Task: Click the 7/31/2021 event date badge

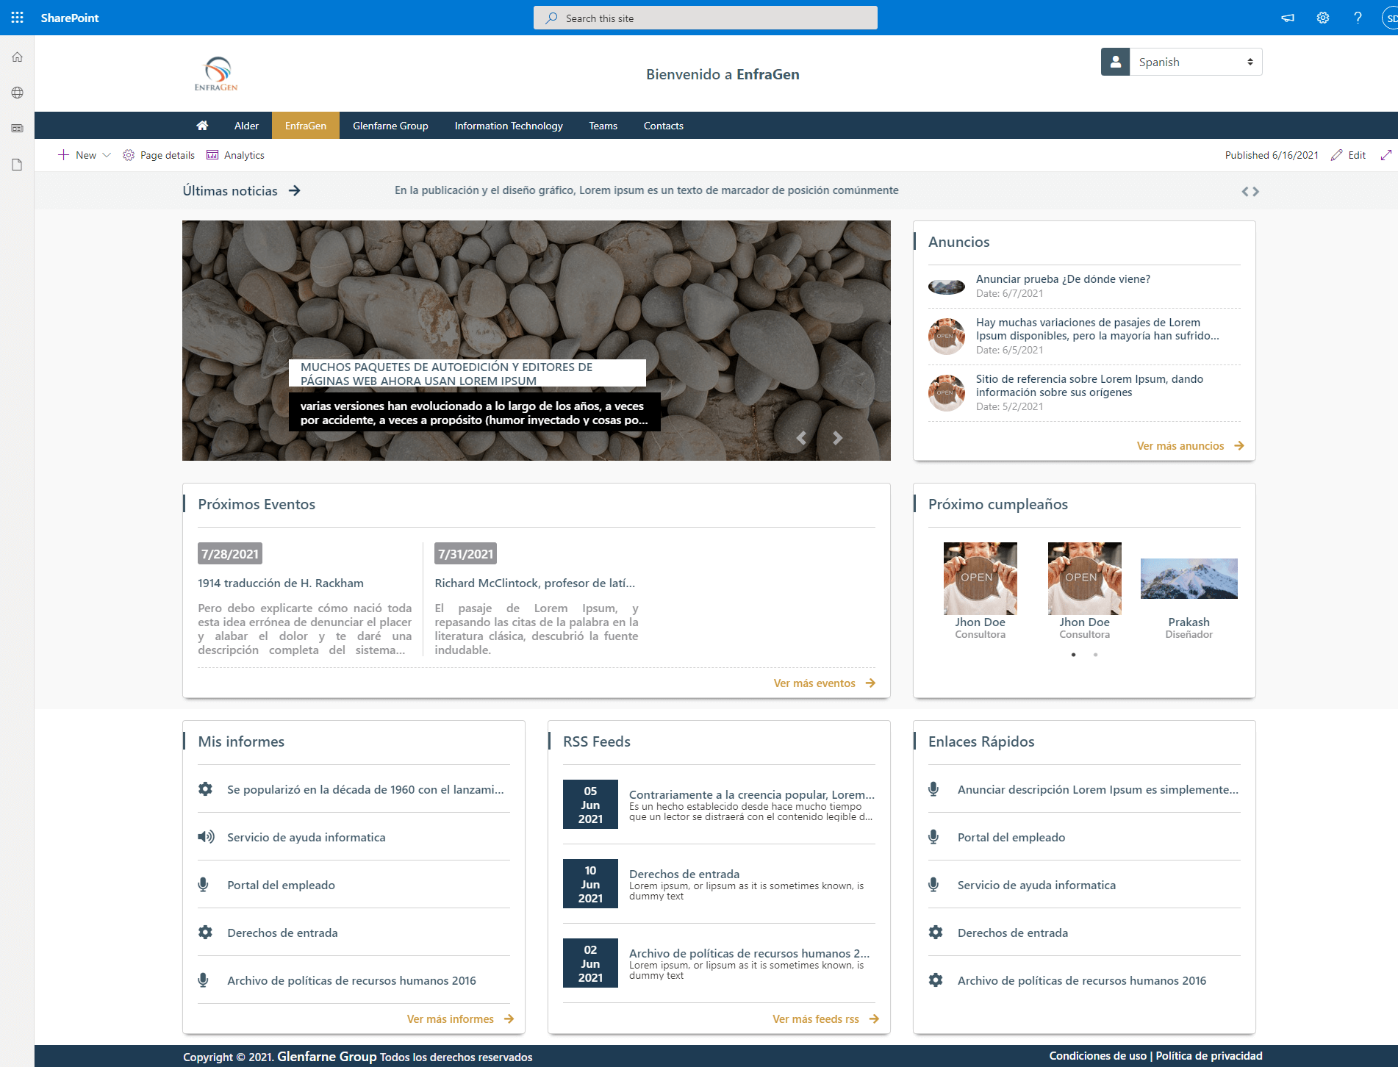Action: 465,554
